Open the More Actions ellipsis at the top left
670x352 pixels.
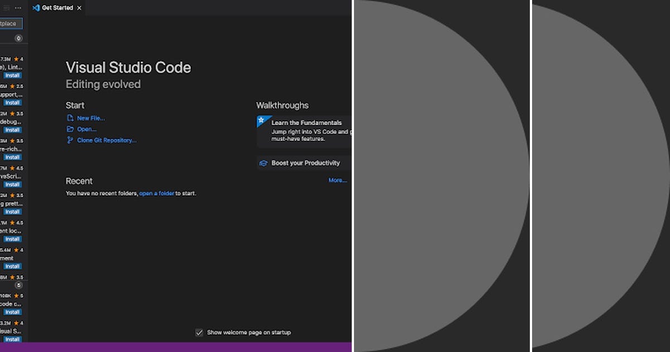tap(17, 8)
